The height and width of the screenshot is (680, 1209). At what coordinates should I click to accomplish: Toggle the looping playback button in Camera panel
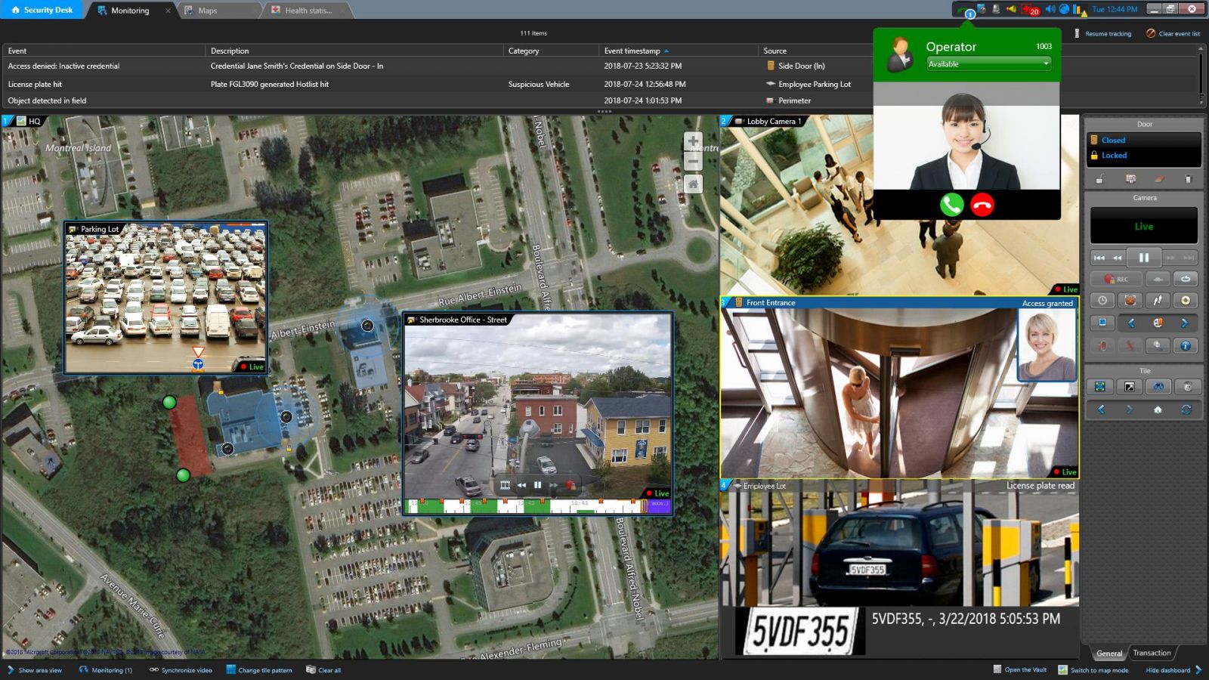point(1185,279)
